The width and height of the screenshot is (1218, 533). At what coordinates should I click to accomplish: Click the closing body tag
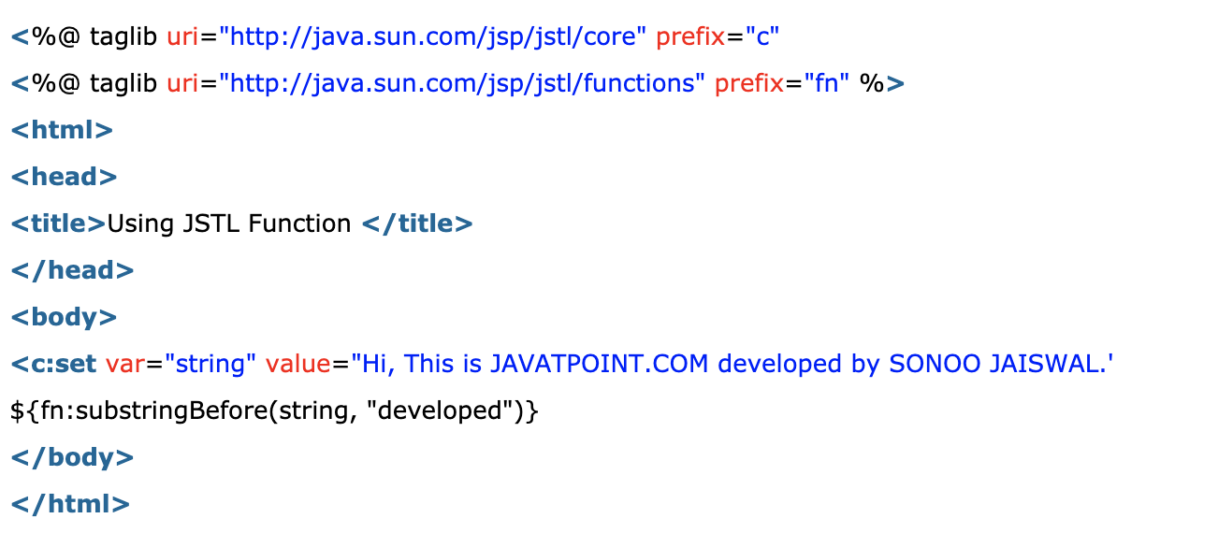(72, 457)
